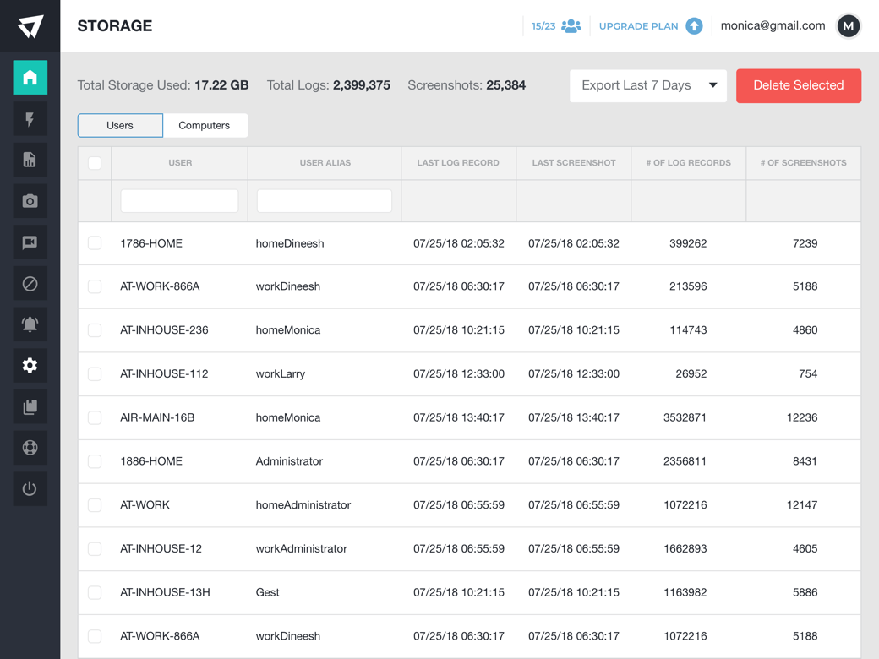Click the 754 screenshots value

pyautogui.click(x=808, y=373)
